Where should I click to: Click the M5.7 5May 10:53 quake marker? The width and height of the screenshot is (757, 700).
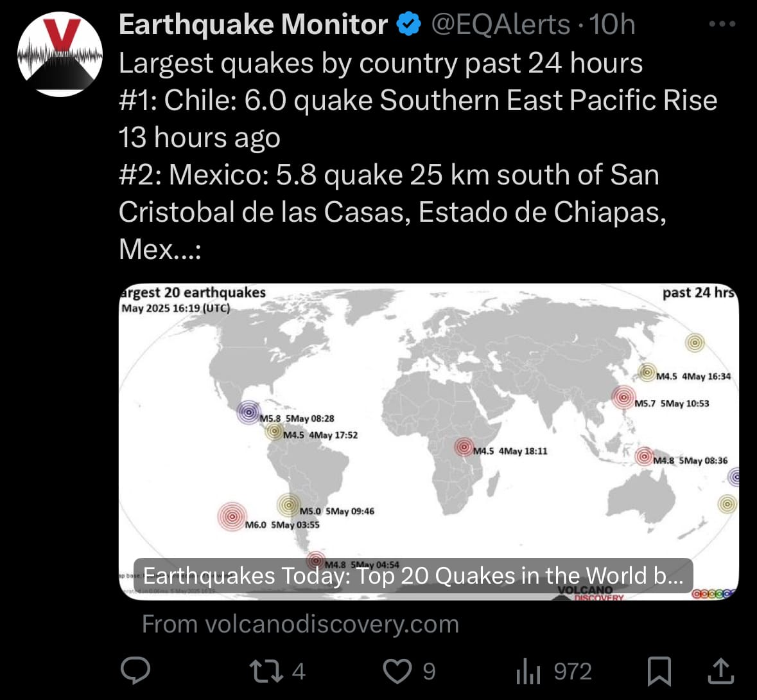(x=623, y=397)
